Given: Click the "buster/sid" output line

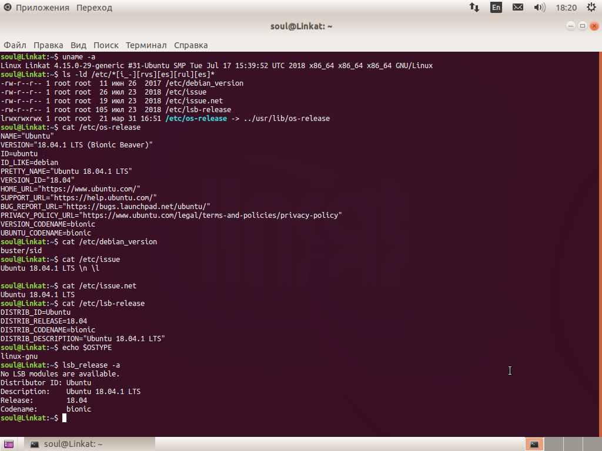Looking at the screenshot, I should coord(21,251).
